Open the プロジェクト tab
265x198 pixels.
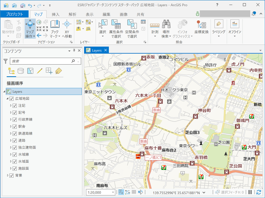click(x=14, y=14)
